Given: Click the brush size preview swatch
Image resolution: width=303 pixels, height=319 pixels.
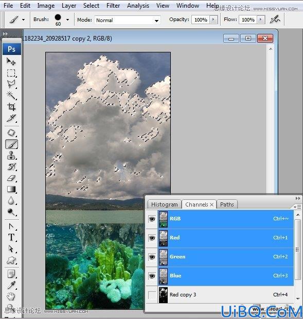Looking at the screenshot, I should point(58,17).
